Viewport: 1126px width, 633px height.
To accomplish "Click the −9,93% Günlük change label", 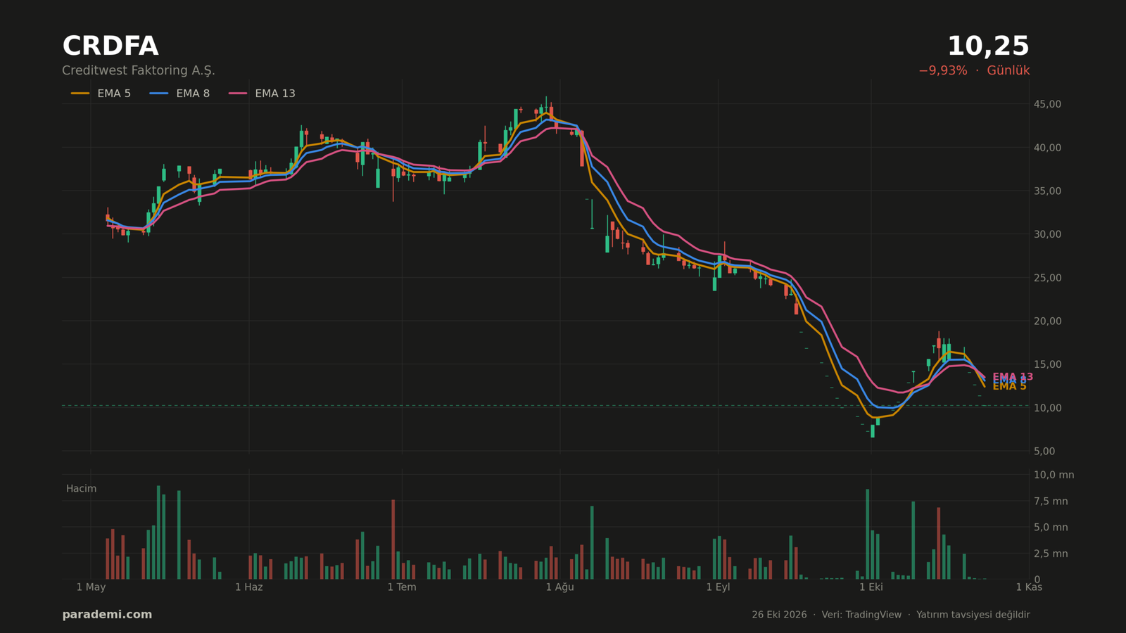I will coord(974,71).
